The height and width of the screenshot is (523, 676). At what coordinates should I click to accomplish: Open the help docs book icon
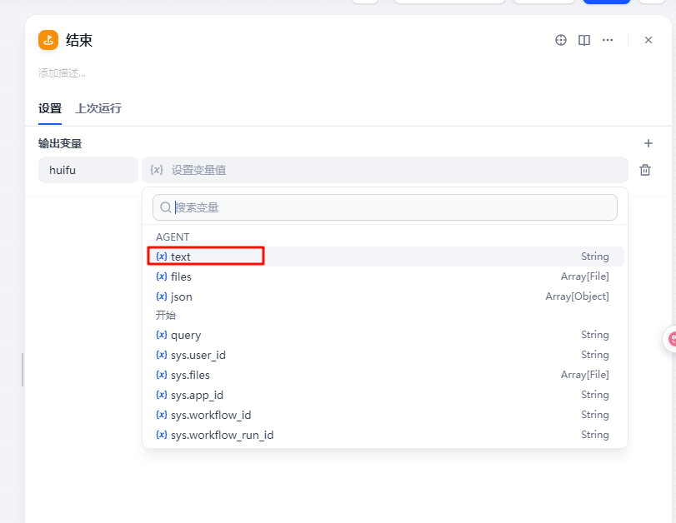(x=584, y=40)
